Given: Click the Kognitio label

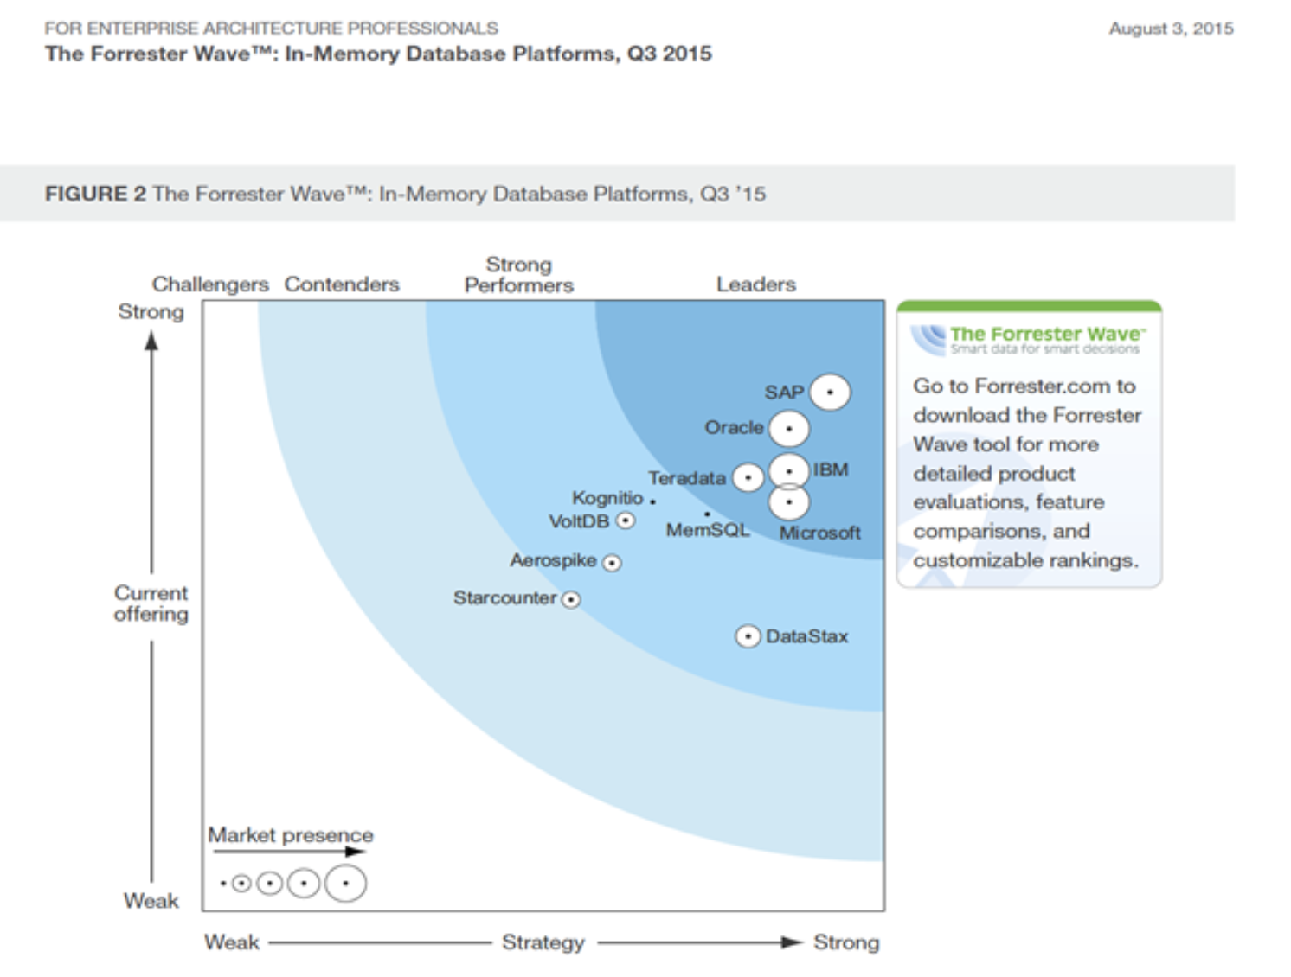Looking at the screenshot, I should tap(607, 498).
